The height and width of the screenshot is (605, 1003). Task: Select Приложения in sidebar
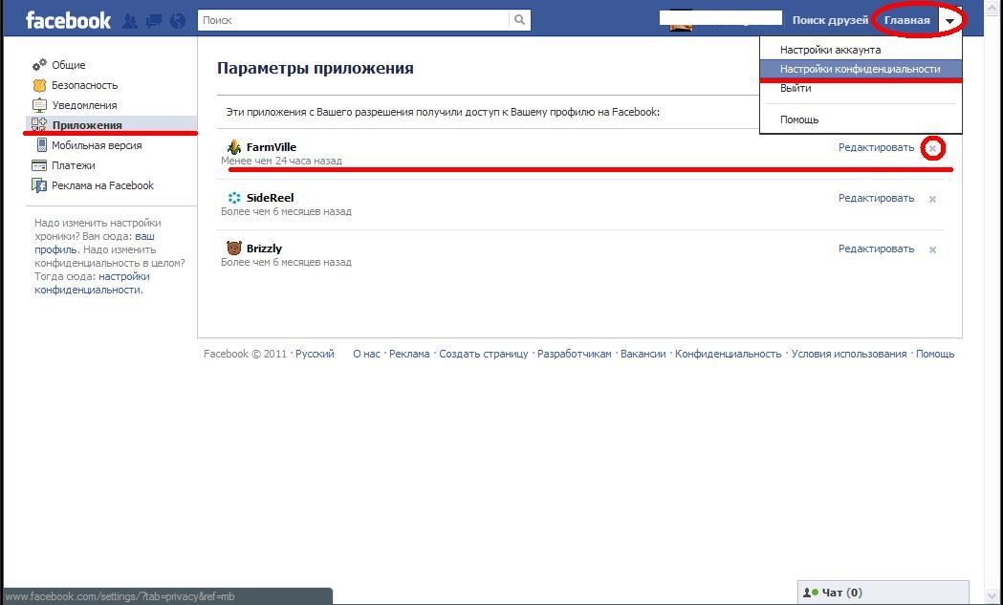click(86, 125)
